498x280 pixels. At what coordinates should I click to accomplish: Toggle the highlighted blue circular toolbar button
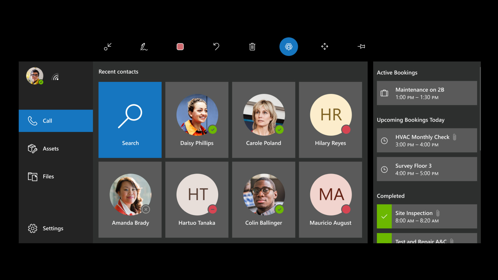tap(289, 47)
